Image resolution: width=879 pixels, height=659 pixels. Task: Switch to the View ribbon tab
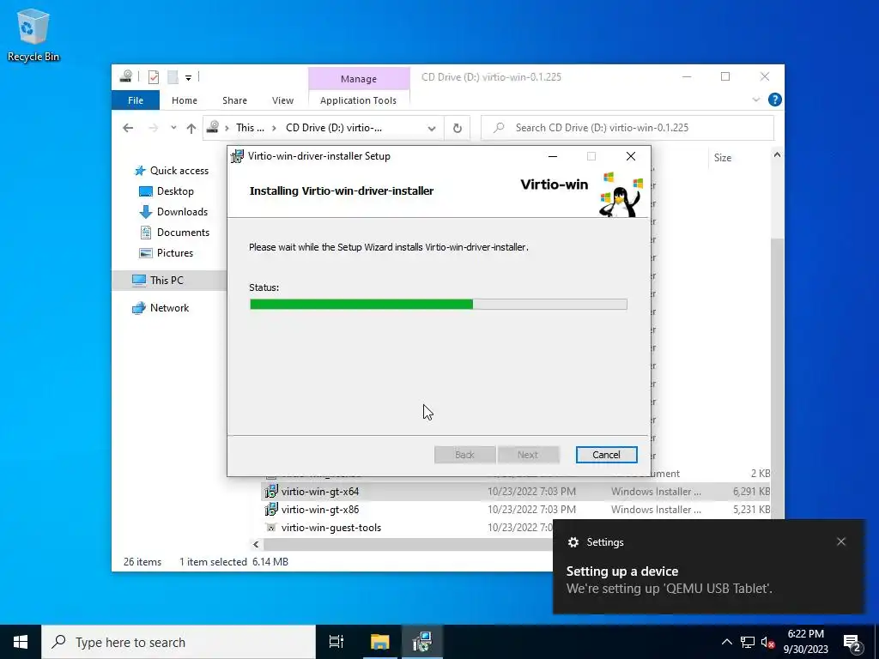pos(282,100)
